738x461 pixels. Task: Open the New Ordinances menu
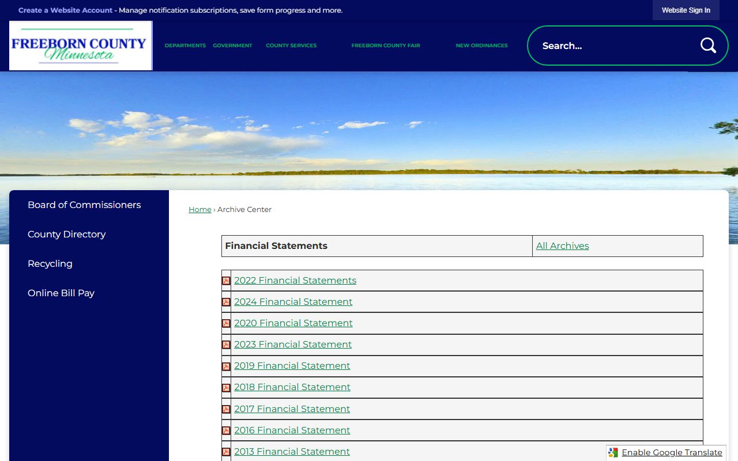pos(481,46)
